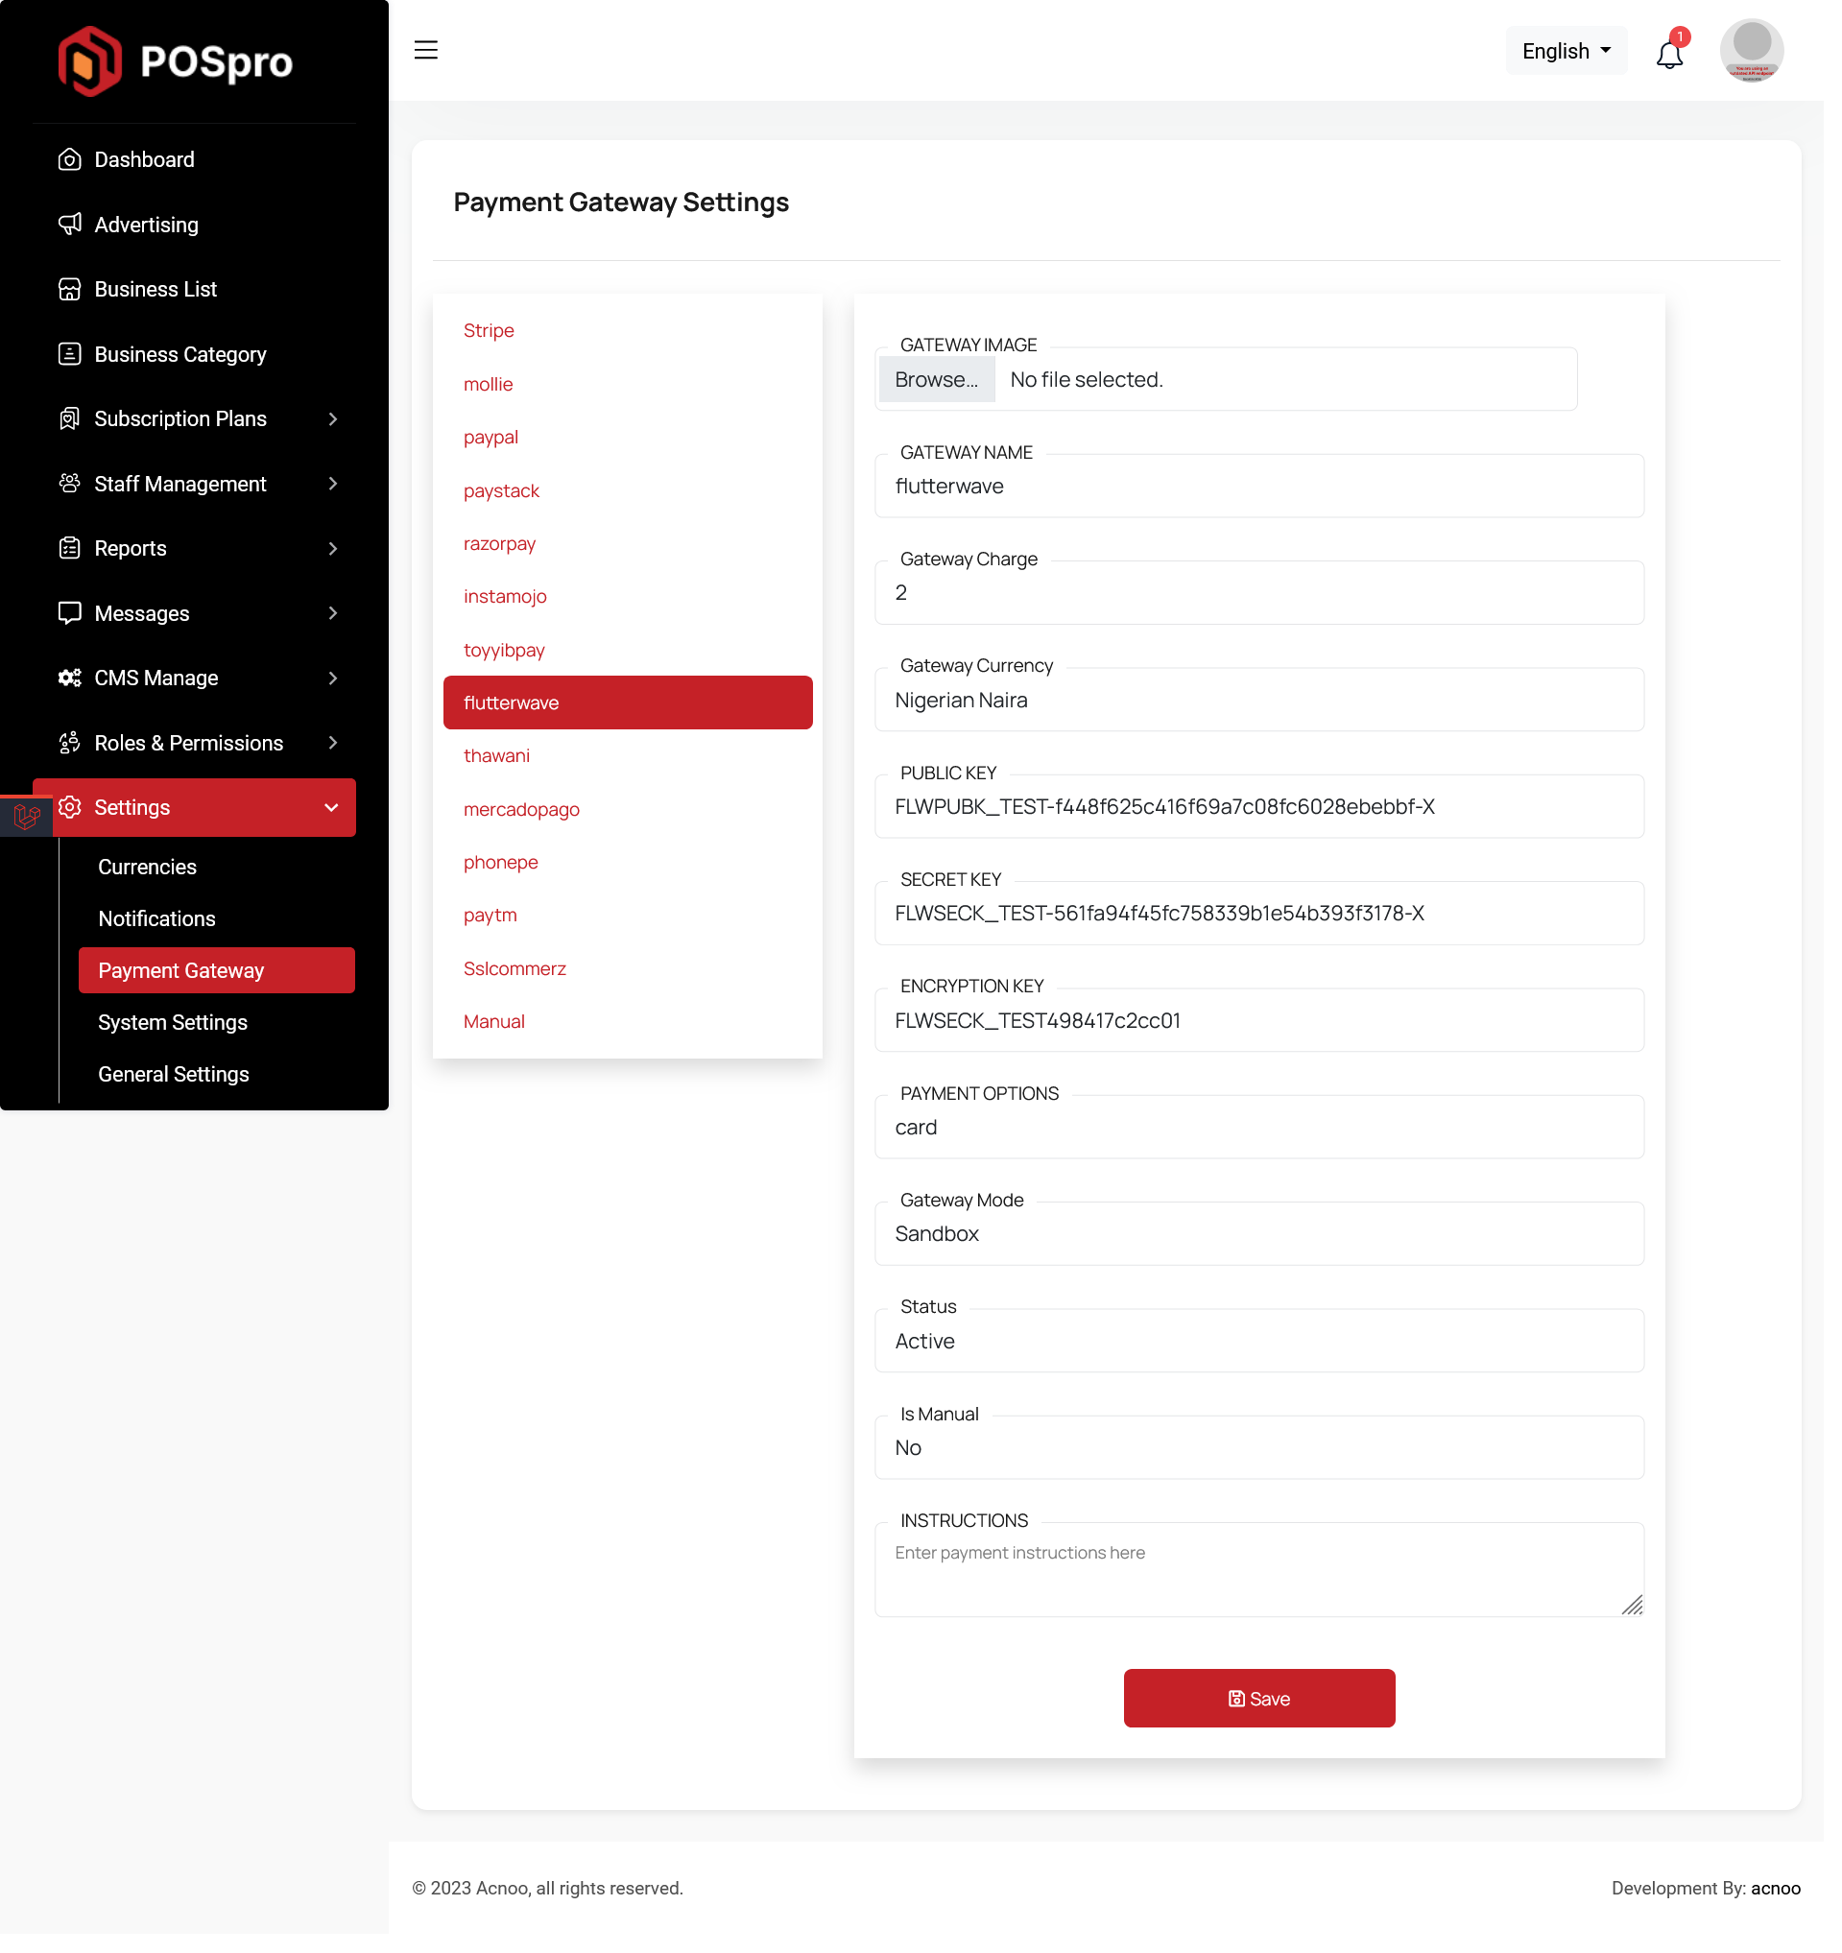Click the Laravel debug bar icon
Viewport: 1842px width, 1953px height.
pyautogui.click(x=27, y=816)
